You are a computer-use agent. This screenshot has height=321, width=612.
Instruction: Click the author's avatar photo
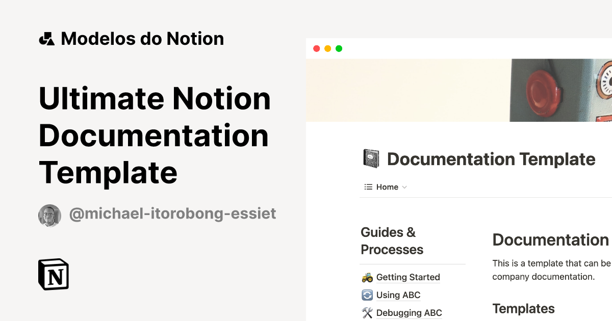(x=49, y=215)
